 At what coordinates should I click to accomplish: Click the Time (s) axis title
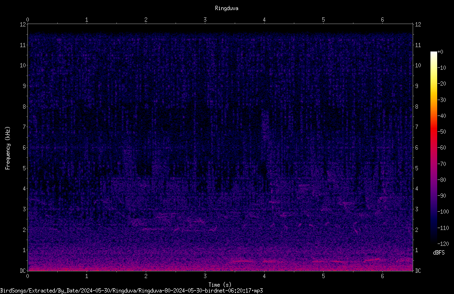point(220,285)
